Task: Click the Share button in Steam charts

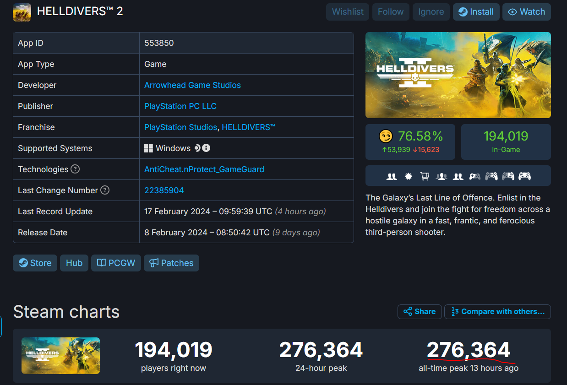Action: pyautogui.click(x=420, y=312)
